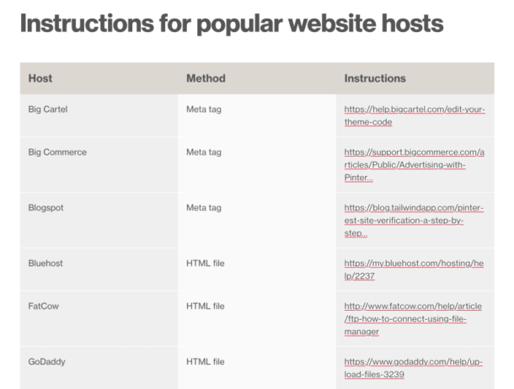Click the Meta tag cell for Blogspot
Viewport: 514px width, 389px height.
coord(204,207)
